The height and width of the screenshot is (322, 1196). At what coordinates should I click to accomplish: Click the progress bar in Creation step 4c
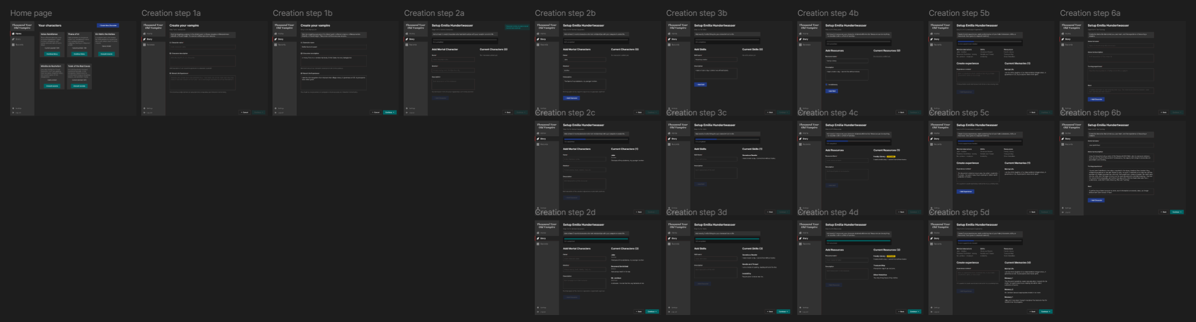[859, 140]
